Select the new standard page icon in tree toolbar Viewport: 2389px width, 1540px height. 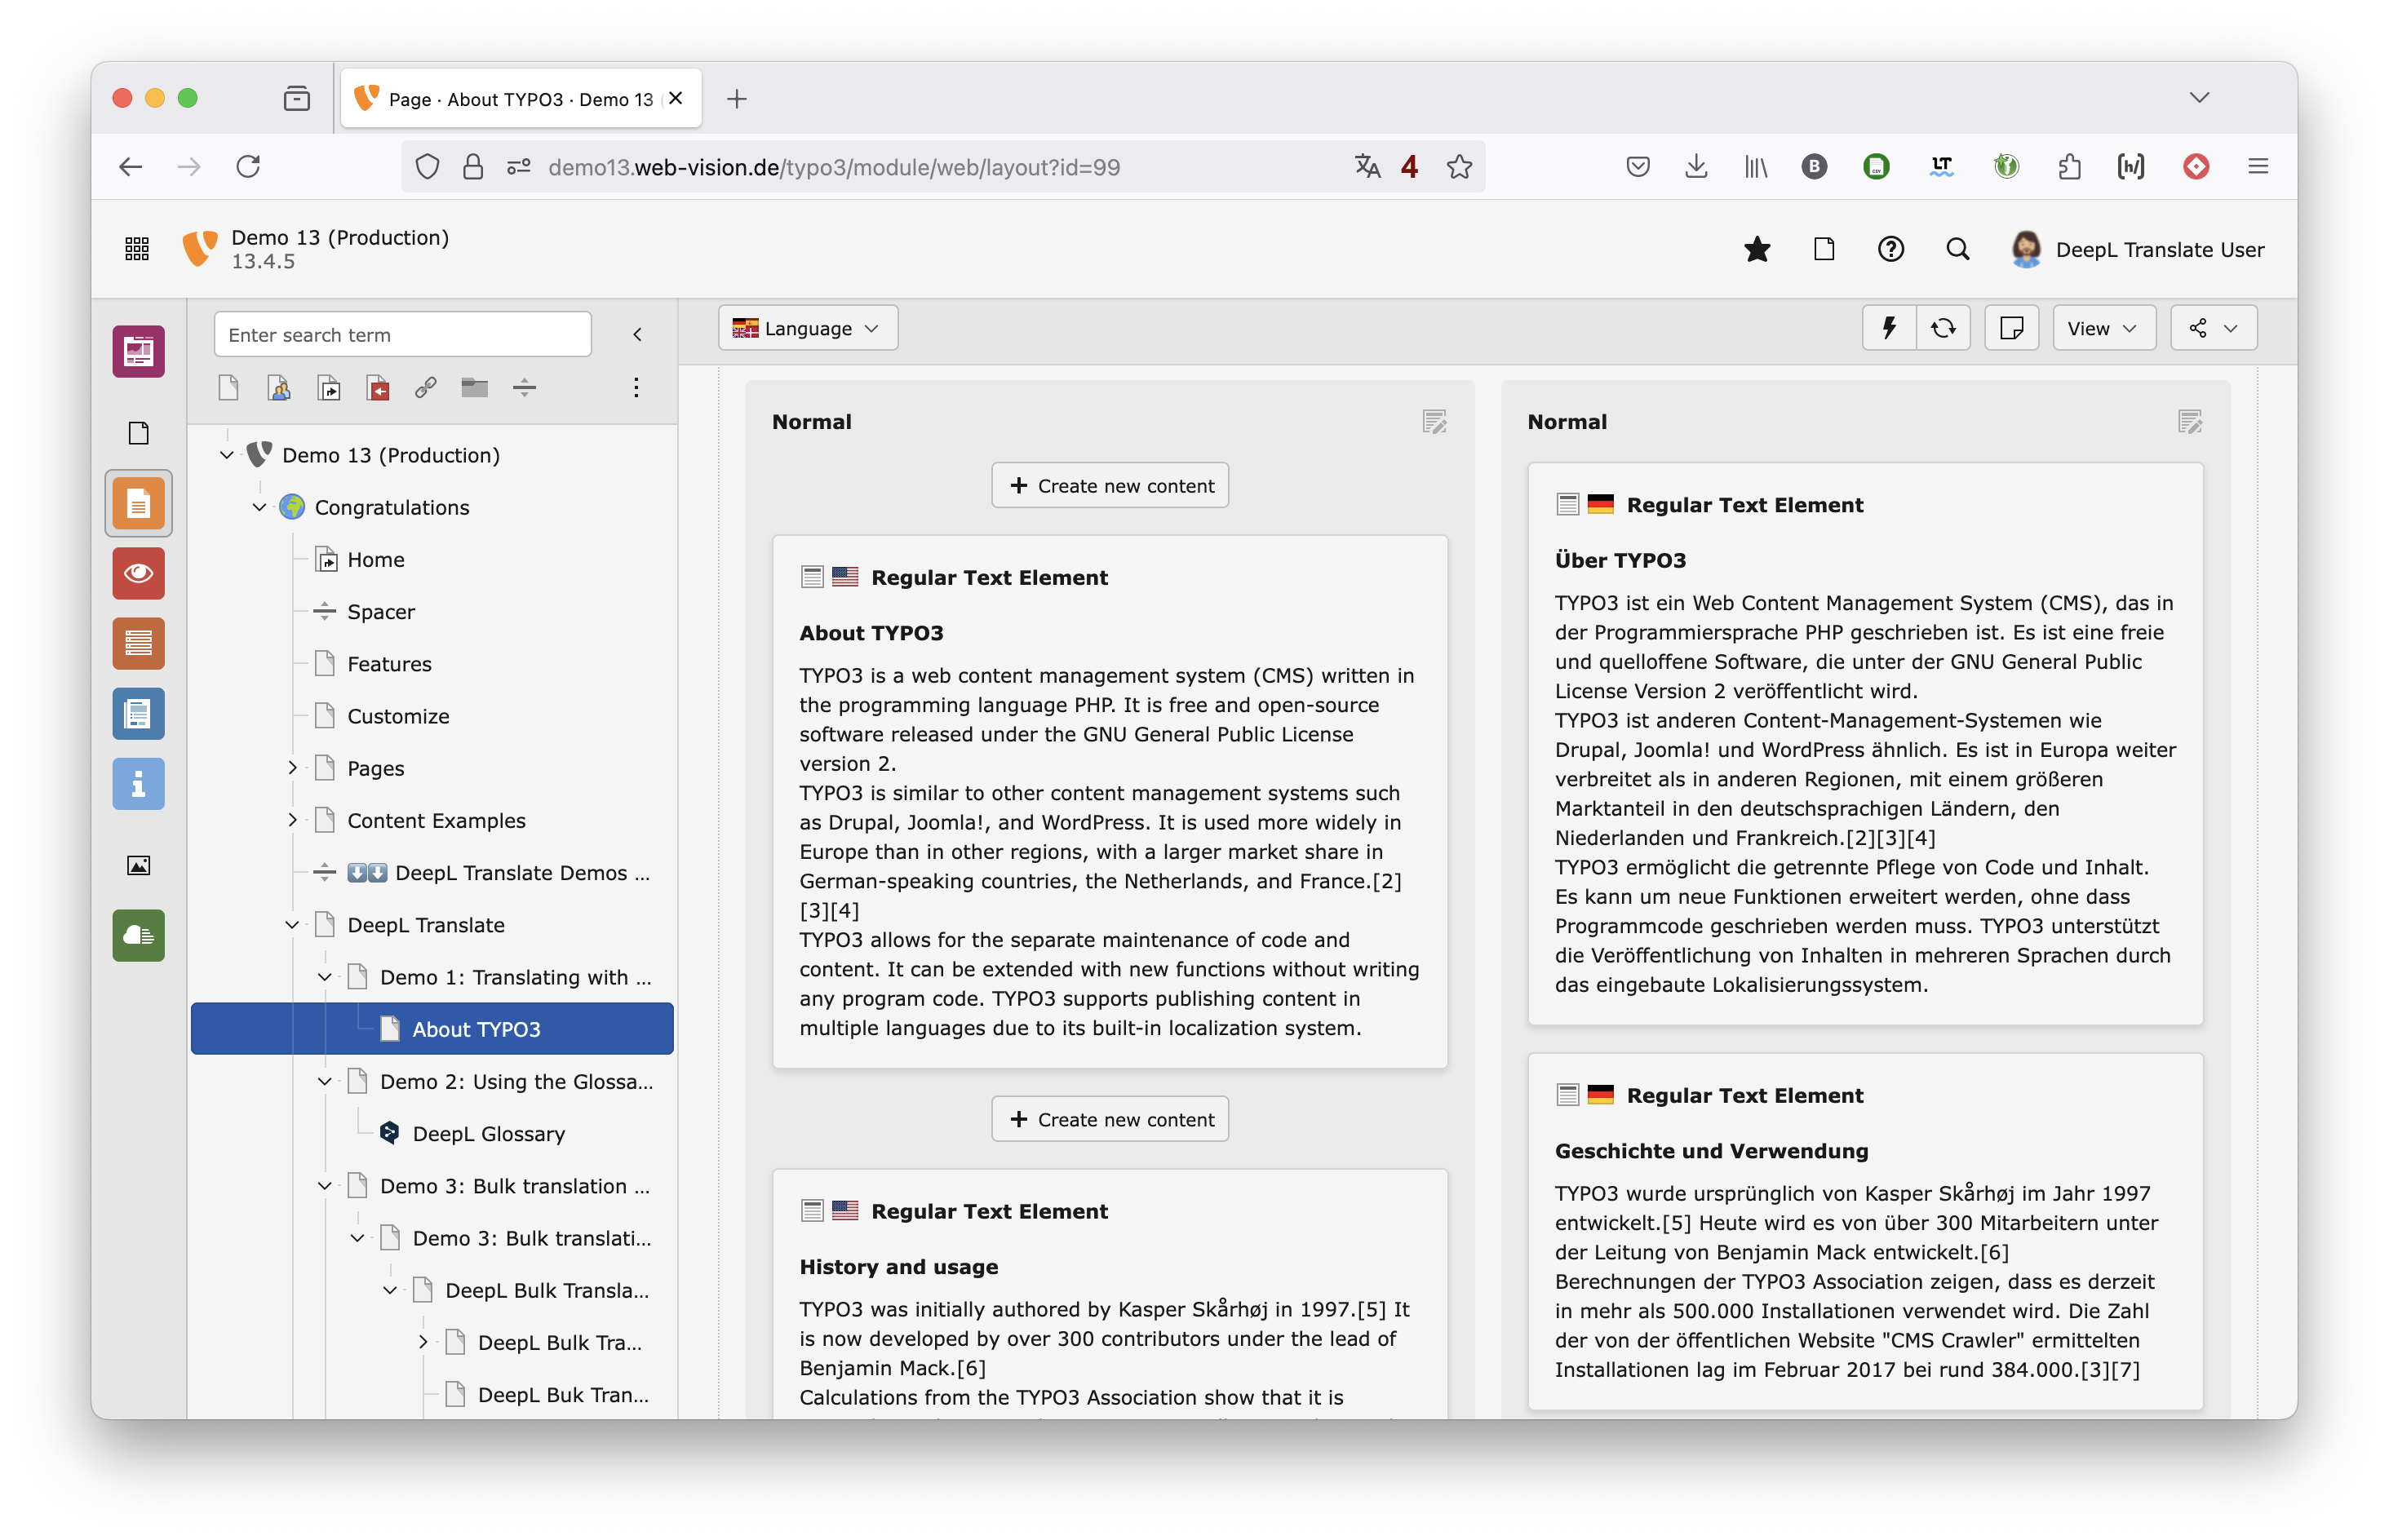click(x=229, y=388)
